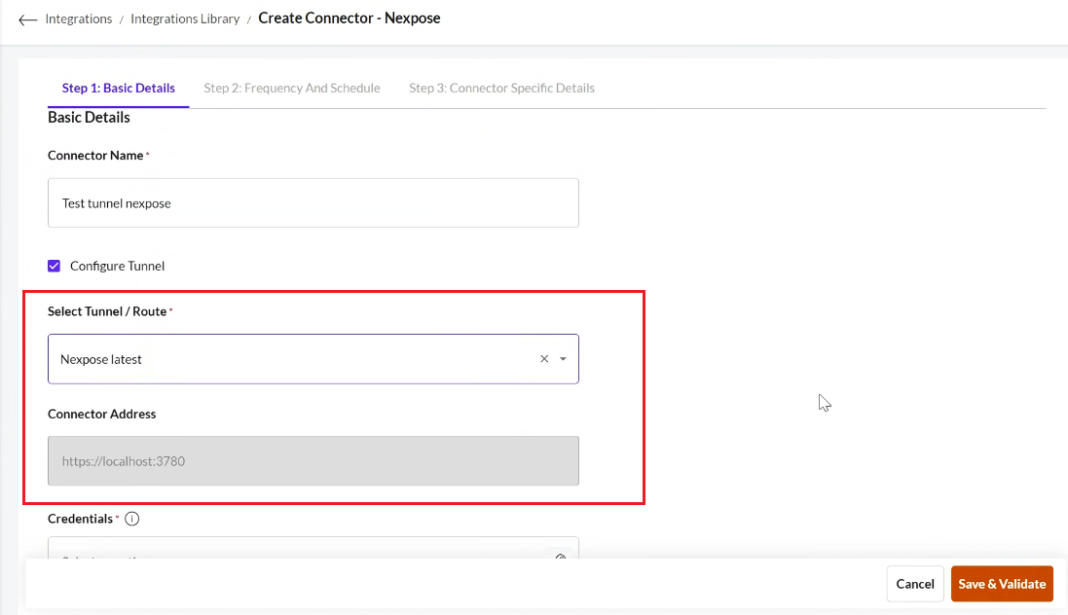
Task: Switch to Step 3: Connector Specific Details tab
Action: point(501,88)
